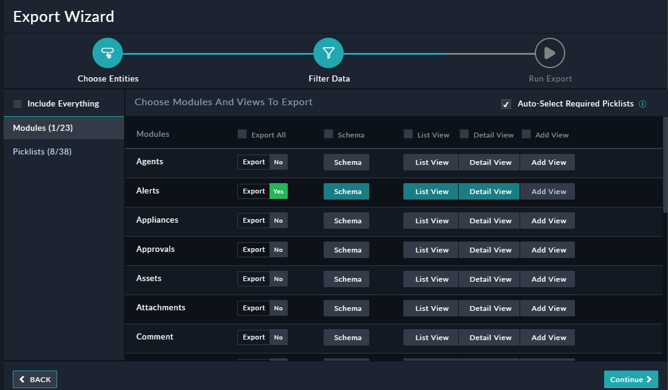Select Add View for Attachments
This screenshot has height=390, width=668.
[548, 308]
